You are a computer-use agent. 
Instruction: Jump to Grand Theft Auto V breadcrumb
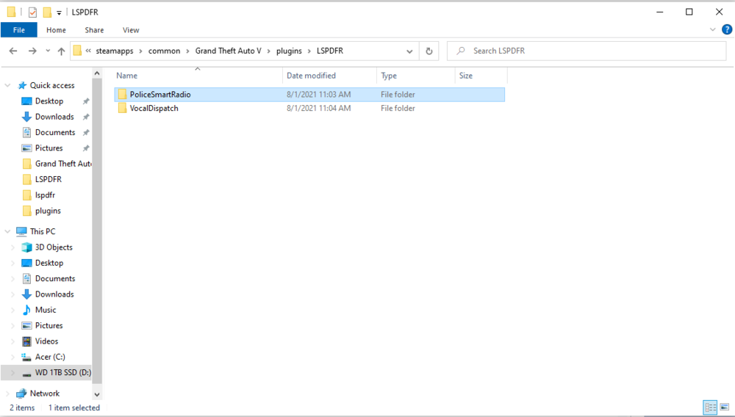(x=229, y=51)
